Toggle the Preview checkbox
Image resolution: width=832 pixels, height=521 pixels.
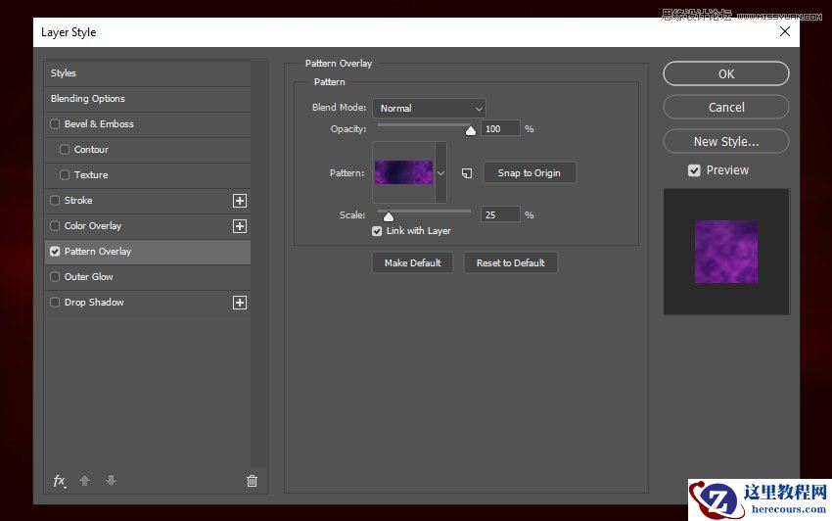[x=694, y=170]
